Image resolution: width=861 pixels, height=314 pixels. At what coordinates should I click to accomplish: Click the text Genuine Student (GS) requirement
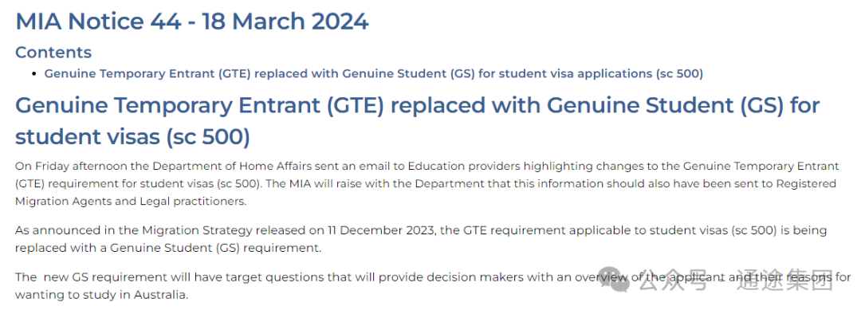point(215,248)
